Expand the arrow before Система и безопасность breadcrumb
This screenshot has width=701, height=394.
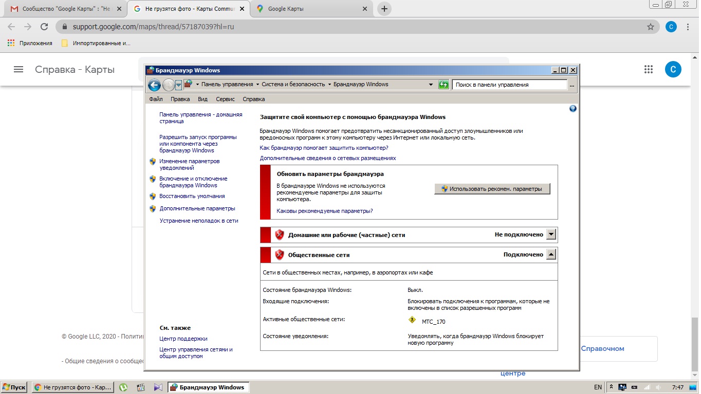pos(257,85)
